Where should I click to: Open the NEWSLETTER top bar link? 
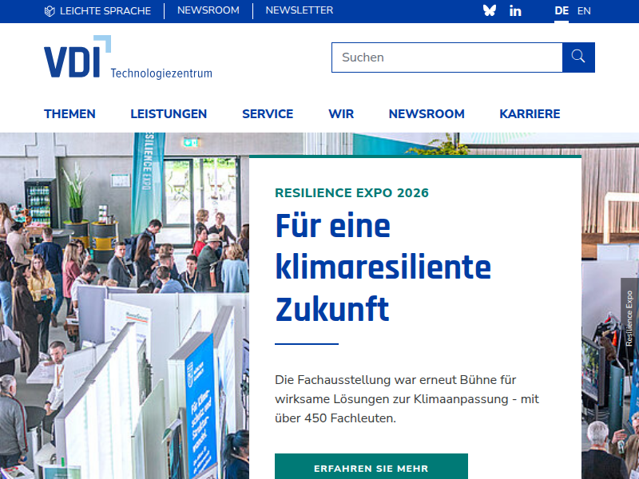pos(300,10)
